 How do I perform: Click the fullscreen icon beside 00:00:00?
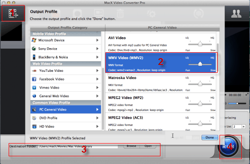[x=247, y=94]
